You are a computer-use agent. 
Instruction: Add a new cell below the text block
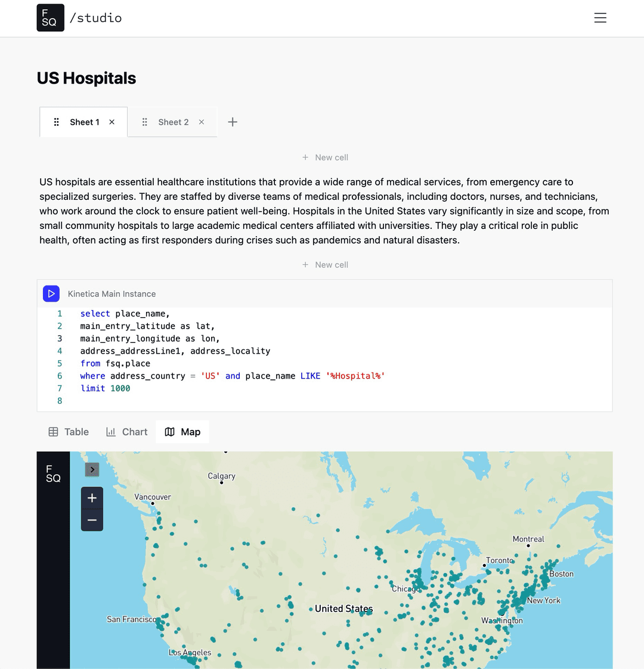325,264
